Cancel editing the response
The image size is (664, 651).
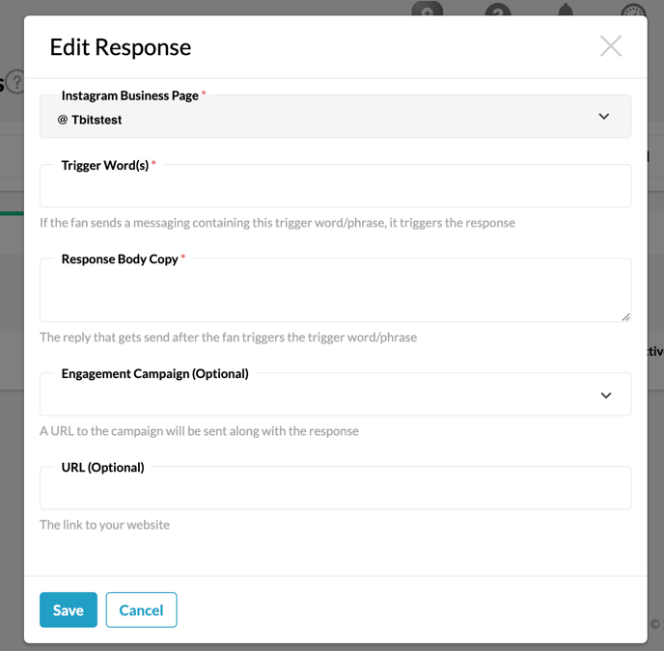pos(141,610)
